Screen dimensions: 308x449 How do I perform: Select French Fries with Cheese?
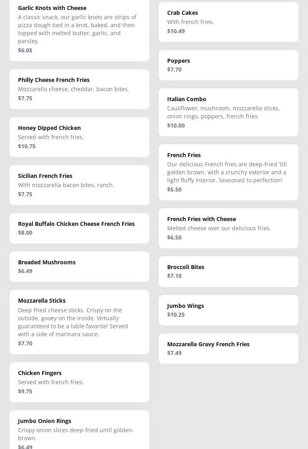[x=228, y=228]
